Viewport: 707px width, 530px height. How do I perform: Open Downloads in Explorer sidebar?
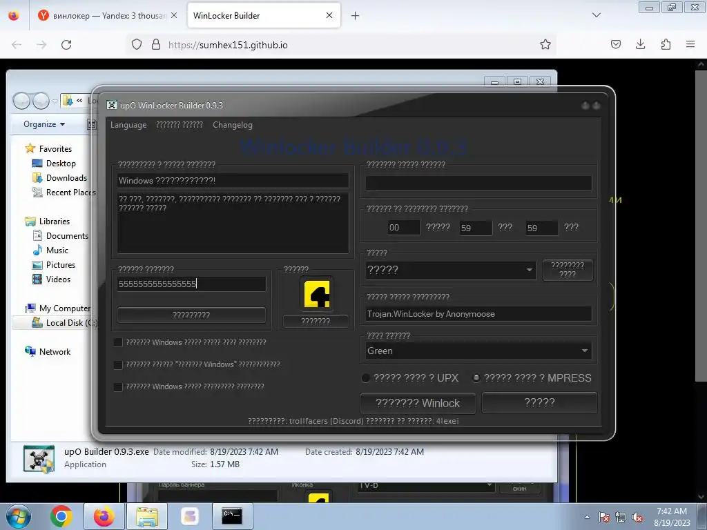pos(66,178)
